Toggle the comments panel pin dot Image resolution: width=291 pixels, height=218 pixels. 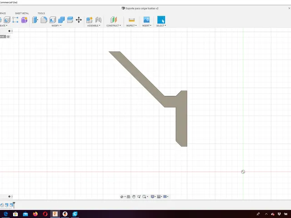[9, 197]
